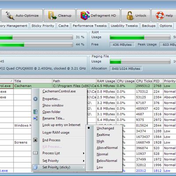Click the RAM Usage progress bar

140,37
